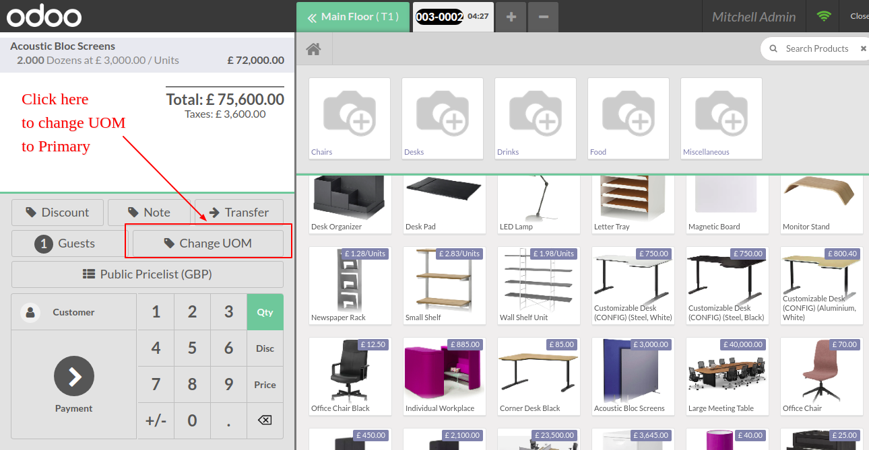Image resolution: width=869 pixels, height=450 pixels.
Task: Click the backspace key on numpad
Action: (x=265, y=420)
